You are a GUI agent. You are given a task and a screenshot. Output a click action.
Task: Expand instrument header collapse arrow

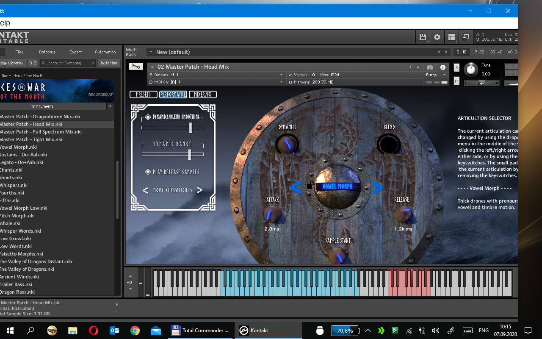tap(152, 67)
